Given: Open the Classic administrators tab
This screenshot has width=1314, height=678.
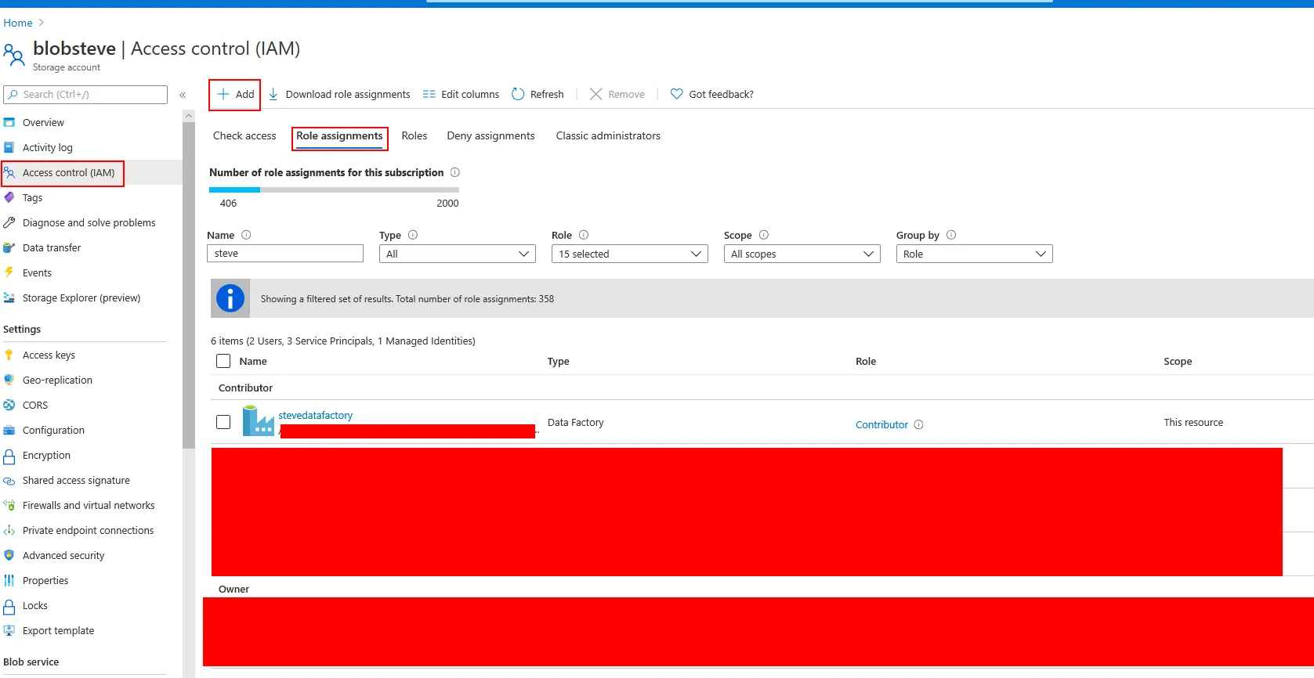Looking at the screenshot, I should coord(608,135).
